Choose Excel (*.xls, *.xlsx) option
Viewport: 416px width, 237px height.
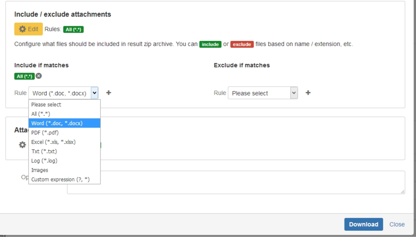[x=54, y=142]
